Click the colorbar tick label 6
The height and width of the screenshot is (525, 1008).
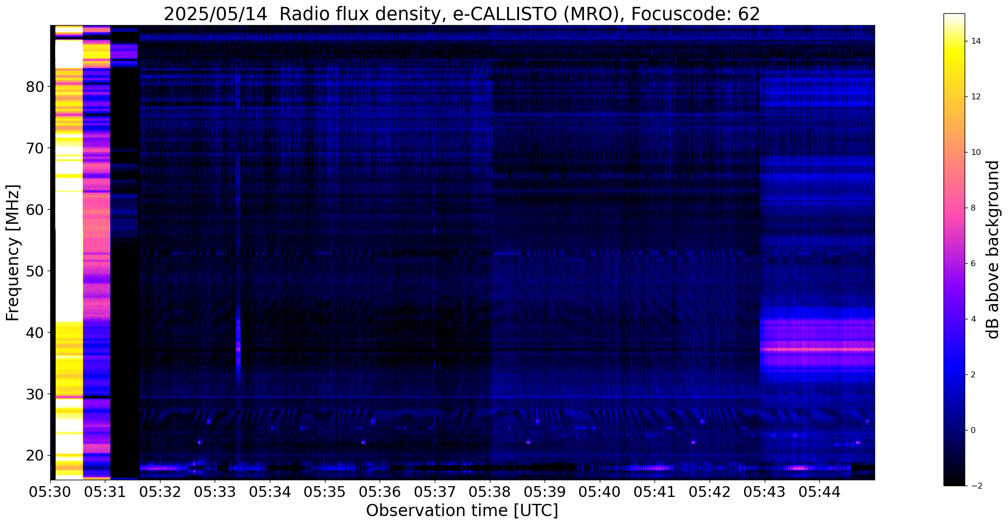coord(973,264)
